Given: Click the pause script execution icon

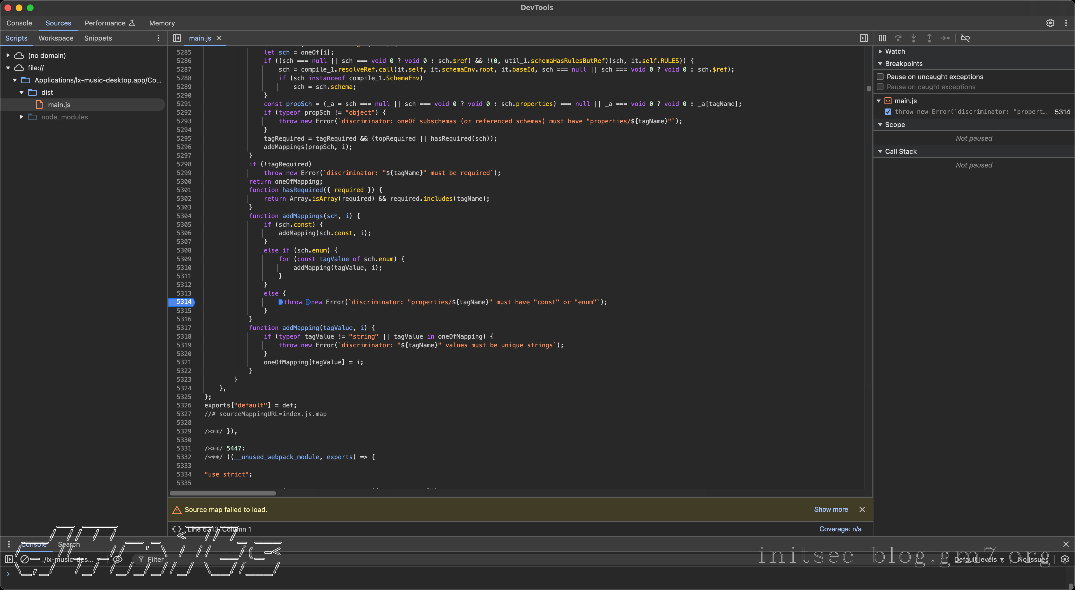Looking at the screenshot, I should [882, 38].
